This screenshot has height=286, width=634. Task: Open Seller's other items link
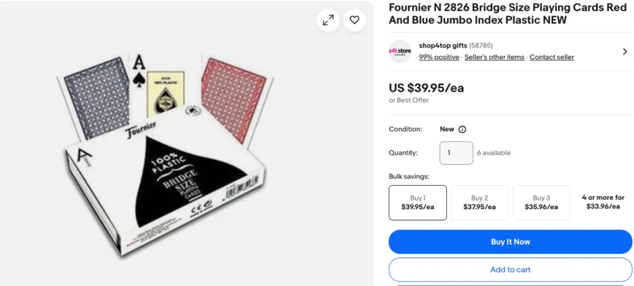pos(494,57)
